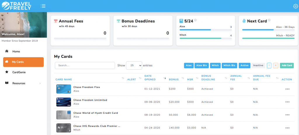Go to Home in sidebar

point(16,51)
